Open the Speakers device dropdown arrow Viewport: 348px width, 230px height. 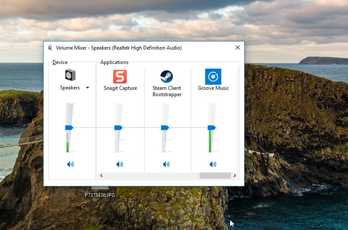pyautogui.click(x=87, y=88)
